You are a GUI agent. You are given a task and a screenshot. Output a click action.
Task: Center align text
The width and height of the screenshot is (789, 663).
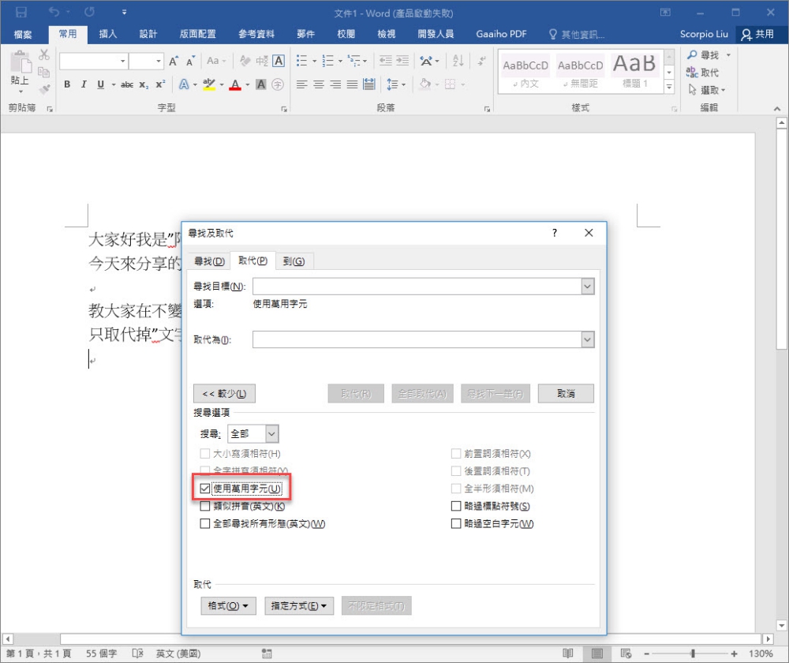point(319,84)
